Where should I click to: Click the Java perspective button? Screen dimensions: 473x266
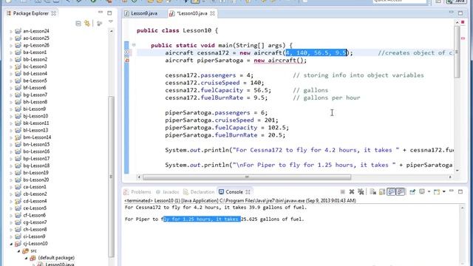point(457,1)
